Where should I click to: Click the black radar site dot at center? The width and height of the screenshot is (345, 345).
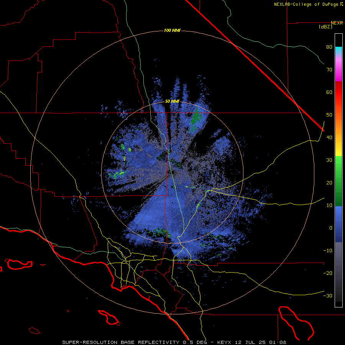point(173,172)
